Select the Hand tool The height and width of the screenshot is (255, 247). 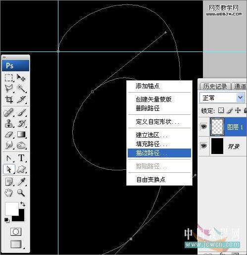pos(8,193)
